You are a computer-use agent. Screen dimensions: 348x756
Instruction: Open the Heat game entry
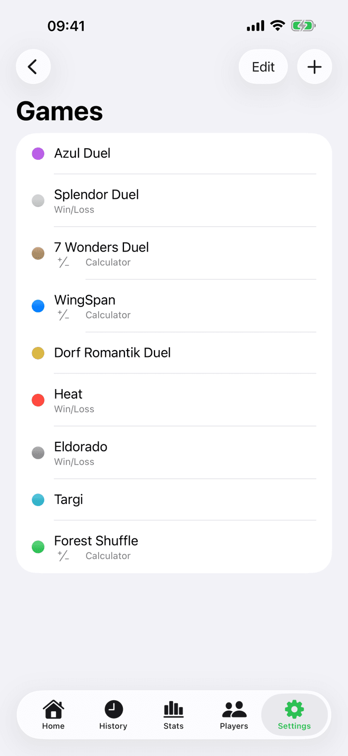174,400
